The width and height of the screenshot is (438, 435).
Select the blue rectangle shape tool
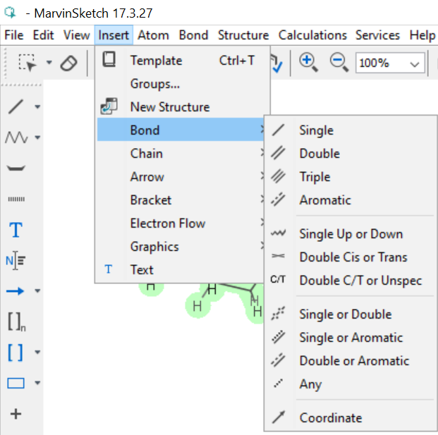tap(16, 384)
